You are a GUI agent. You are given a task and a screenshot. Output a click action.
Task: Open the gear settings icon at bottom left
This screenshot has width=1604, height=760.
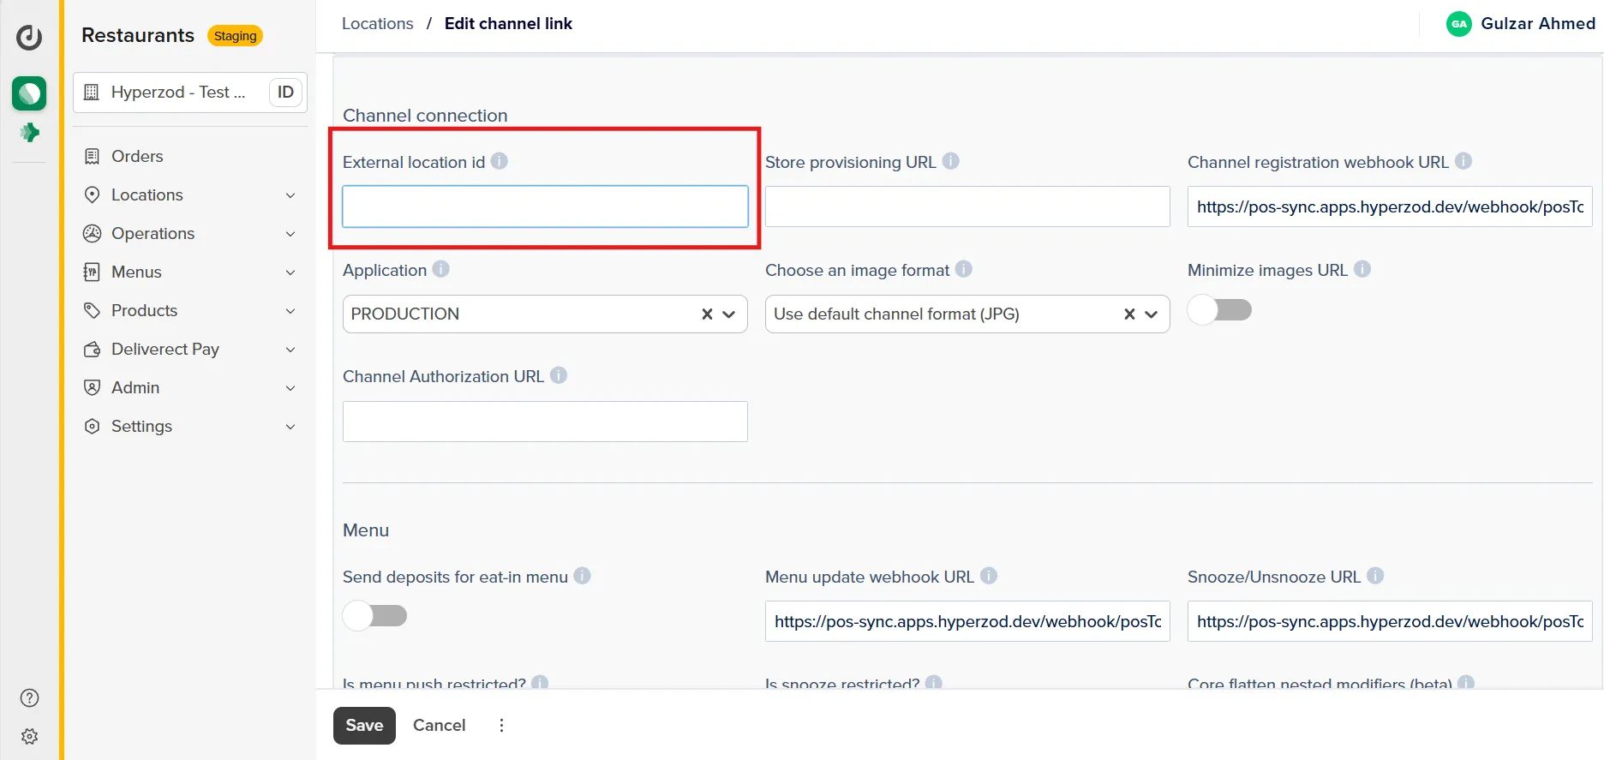[x=29, y=736]
